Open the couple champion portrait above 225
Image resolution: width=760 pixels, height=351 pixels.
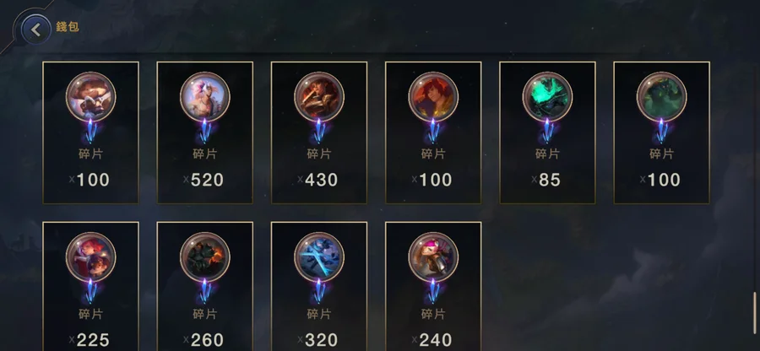tap(90, 257)
